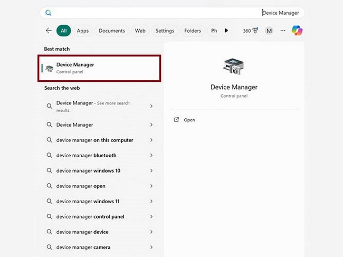The height and width of the screenshot is (257, 343).
Task: Open Device Manager best match result
Action: [x=99, y=68]
